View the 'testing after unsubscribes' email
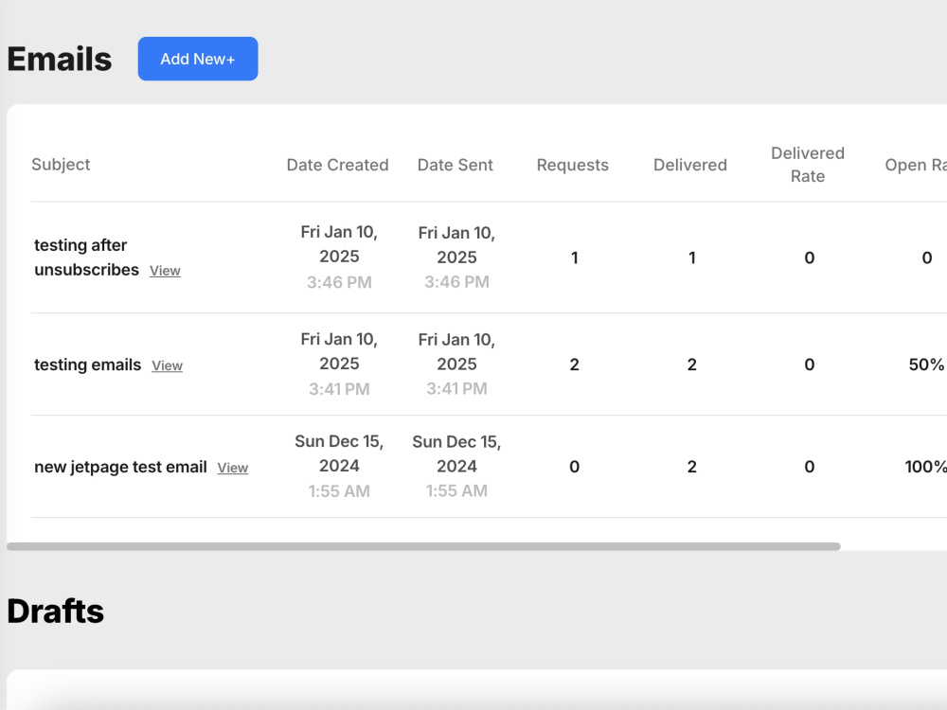The height and width of the screenshot is (710, 947). tap(165, 271)
